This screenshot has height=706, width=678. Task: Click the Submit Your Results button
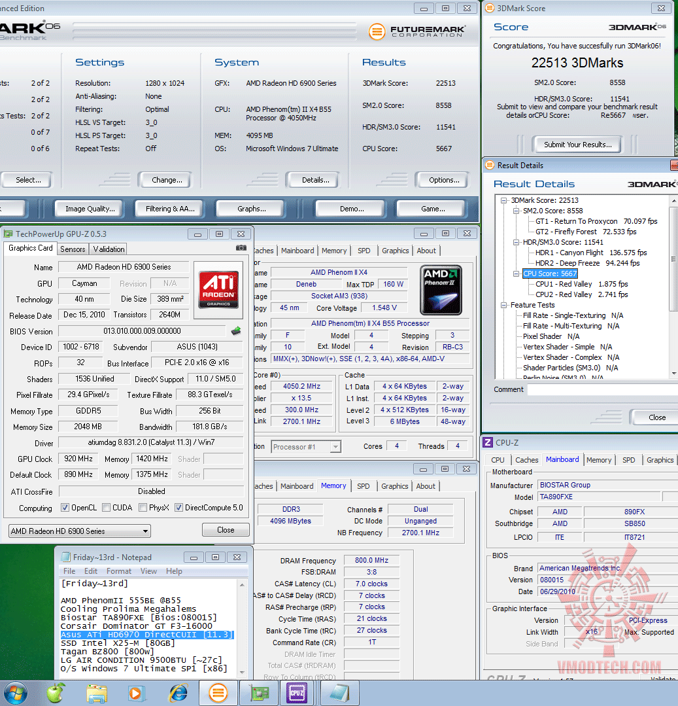click(x=577, y=145)
